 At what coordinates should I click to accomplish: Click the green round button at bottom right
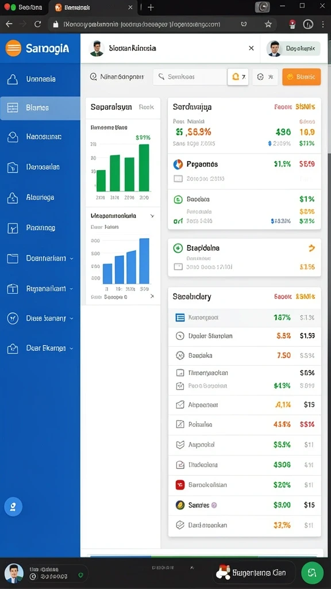click(312, 573)
